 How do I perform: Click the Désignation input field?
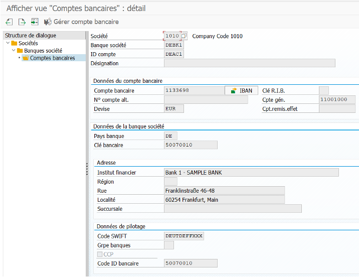pyautogui.click(x=249, y=63)
